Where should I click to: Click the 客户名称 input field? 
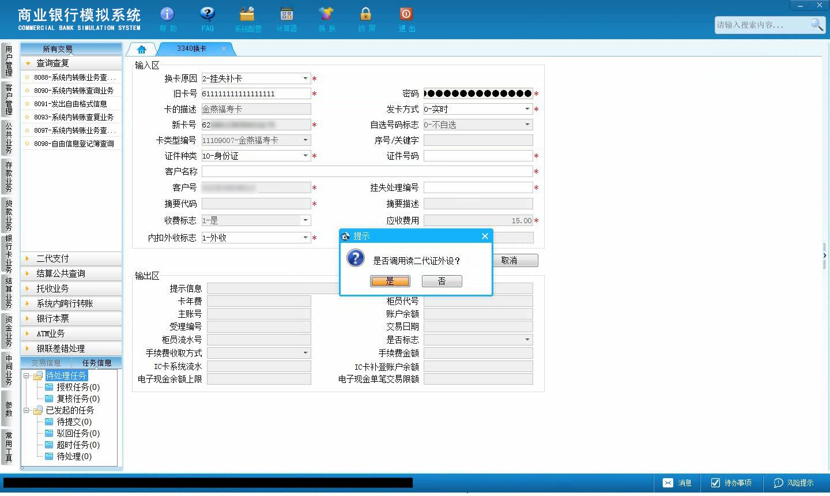[367, 171]
